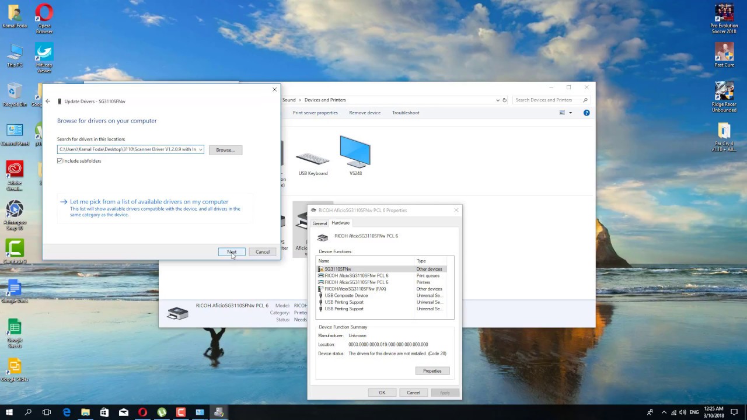
Task: Select the USB Keyboard device
Action: tap(313, 163)
